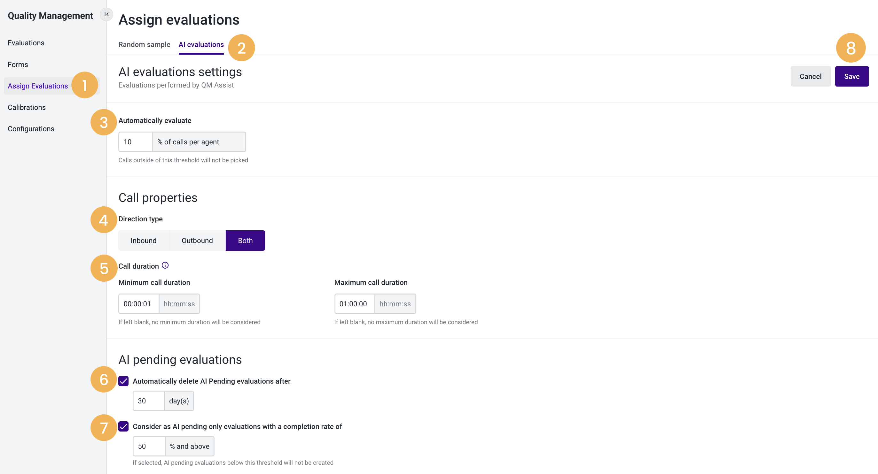Screen dimensions: 878x474
Task: Open the Configurations section
Action: coord(31,128)
